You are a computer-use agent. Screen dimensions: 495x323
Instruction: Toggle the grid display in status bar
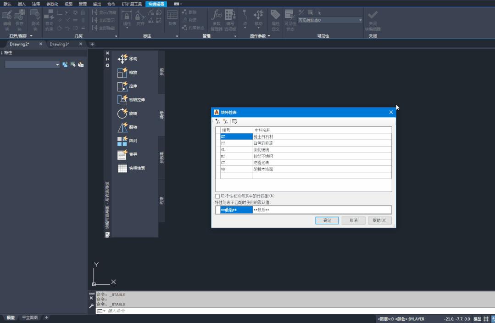[486, 319]
